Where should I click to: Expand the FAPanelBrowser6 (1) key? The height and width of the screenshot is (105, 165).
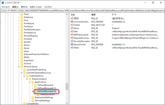pos(33,88)
